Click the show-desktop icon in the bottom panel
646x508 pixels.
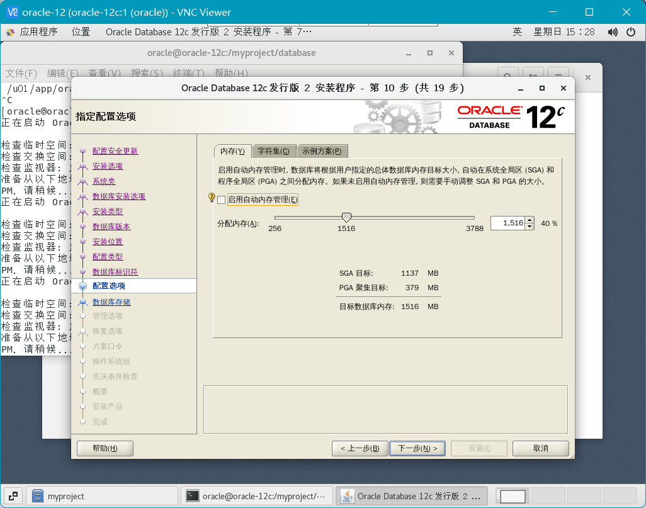(x=13, y=496)
